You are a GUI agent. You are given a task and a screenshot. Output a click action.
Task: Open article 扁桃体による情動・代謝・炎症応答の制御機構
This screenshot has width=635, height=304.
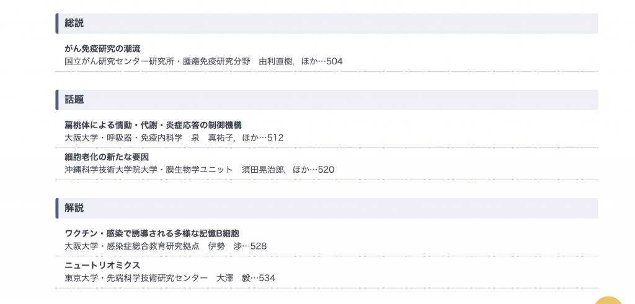pyautogui.click(x=154, y=125)
